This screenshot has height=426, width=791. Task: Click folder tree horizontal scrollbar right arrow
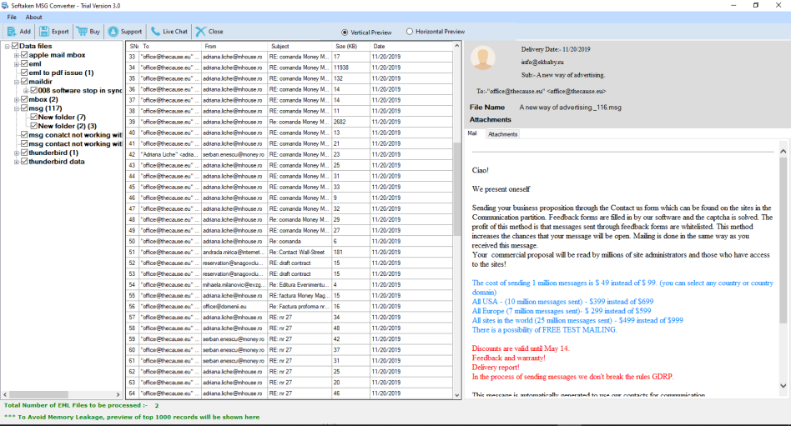coord(118,395)
